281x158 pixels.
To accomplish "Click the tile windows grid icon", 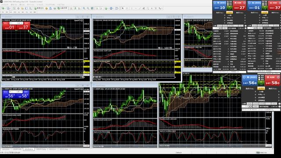I will [x=92, y=8].
